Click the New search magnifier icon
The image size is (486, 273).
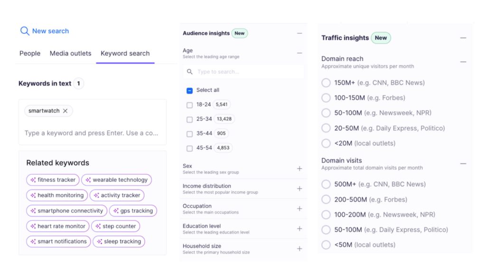pyautogui.click(x=25, y=31)
